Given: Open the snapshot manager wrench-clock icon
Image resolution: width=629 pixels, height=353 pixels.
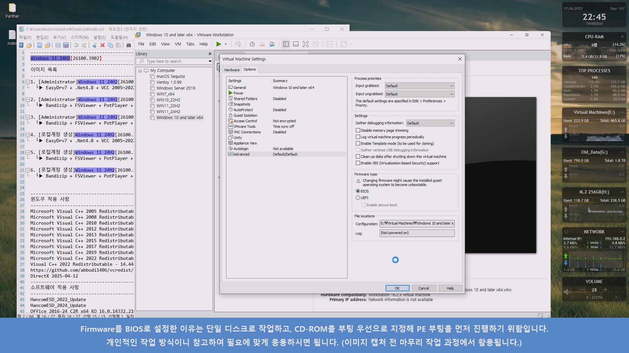Looking at the screenshot, I should click(x=272, y=44).
